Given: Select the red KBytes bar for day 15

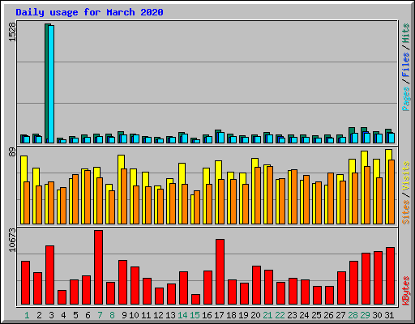Looking at the screenshot, I should [195, 299].
